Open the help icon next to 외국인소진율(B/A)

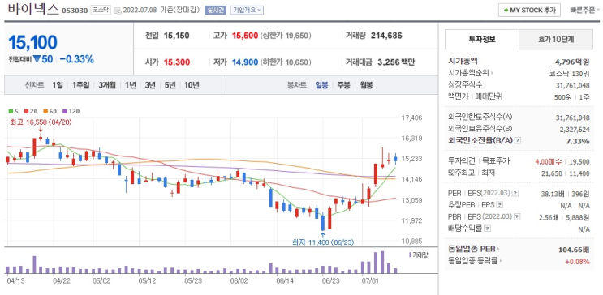pos(518,140)
